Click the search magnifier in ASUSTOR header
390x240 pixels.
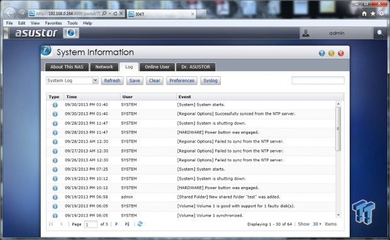[x=380, y=33]
